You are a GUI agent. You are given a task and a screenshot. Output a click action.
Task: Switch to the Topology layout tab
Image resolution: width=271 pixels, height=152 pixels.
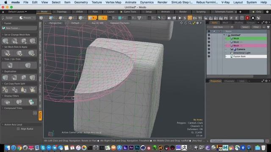coord(62,12)
